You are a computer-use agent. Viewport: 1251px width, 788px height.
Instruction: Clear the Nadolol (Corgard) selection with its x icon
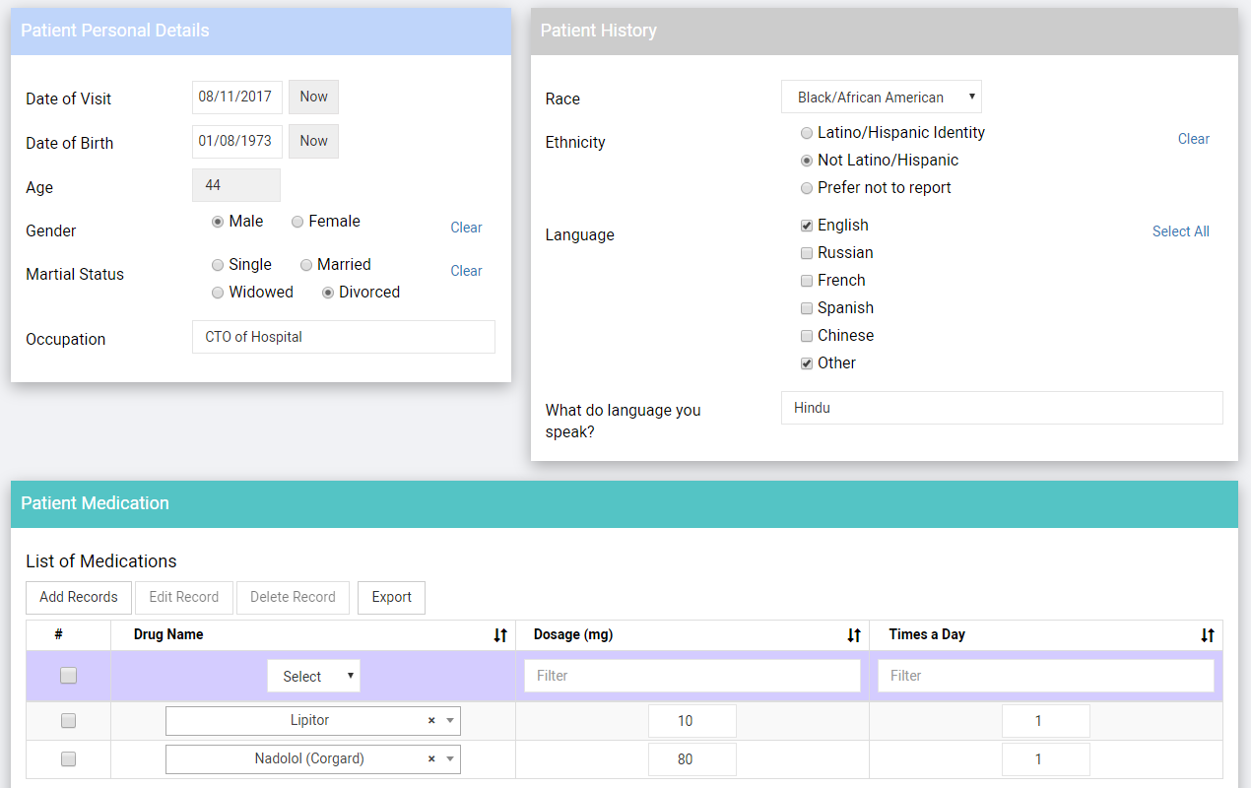430,758
